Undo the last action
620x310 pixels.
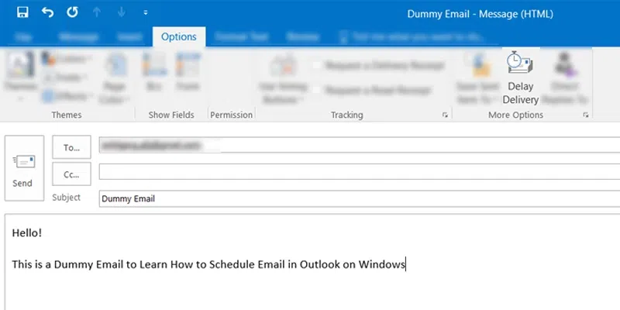(x=47, y=12)
